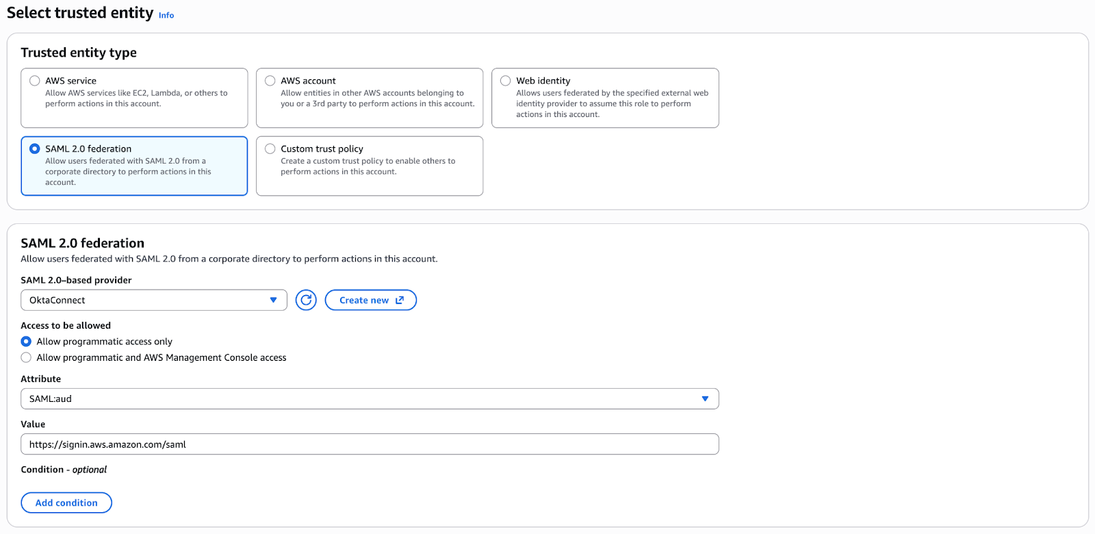Click the arrow on the Attribute combo box
This screenshot has width=1095, height=534.
point(705,398)
